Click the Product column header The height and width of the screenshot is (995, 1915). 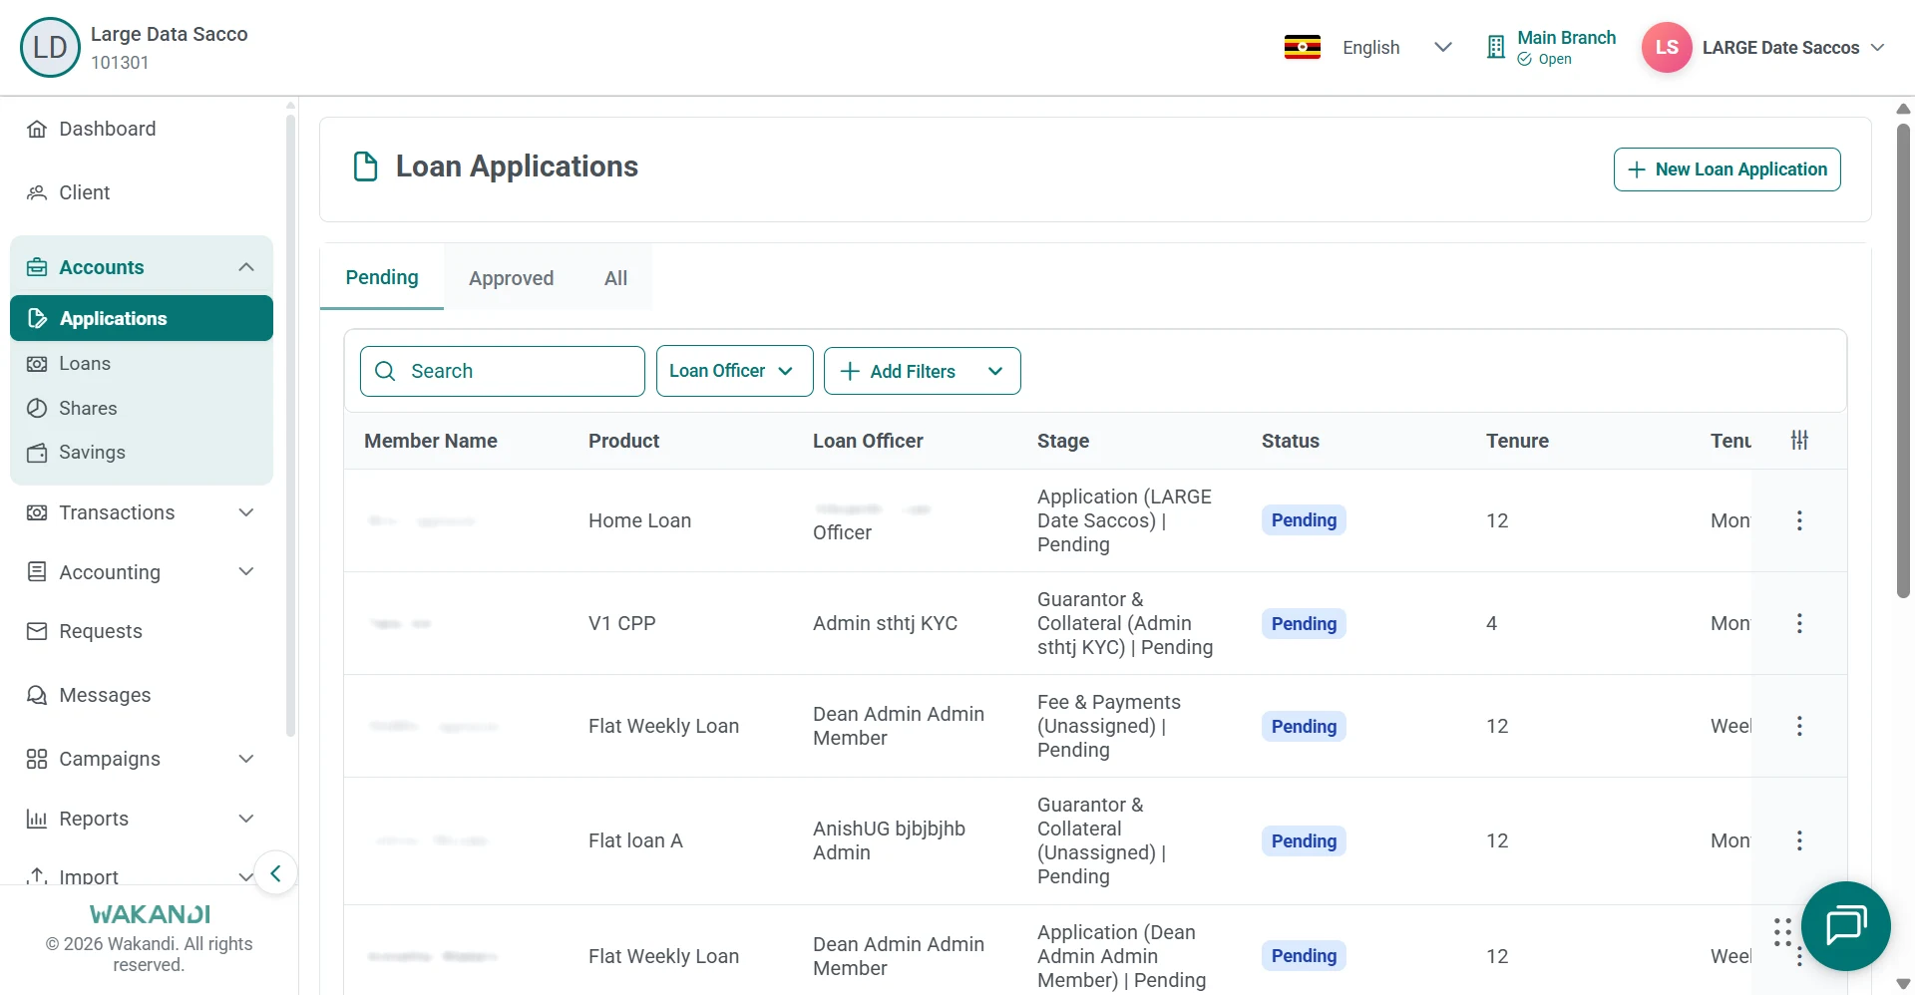(623, 441)
